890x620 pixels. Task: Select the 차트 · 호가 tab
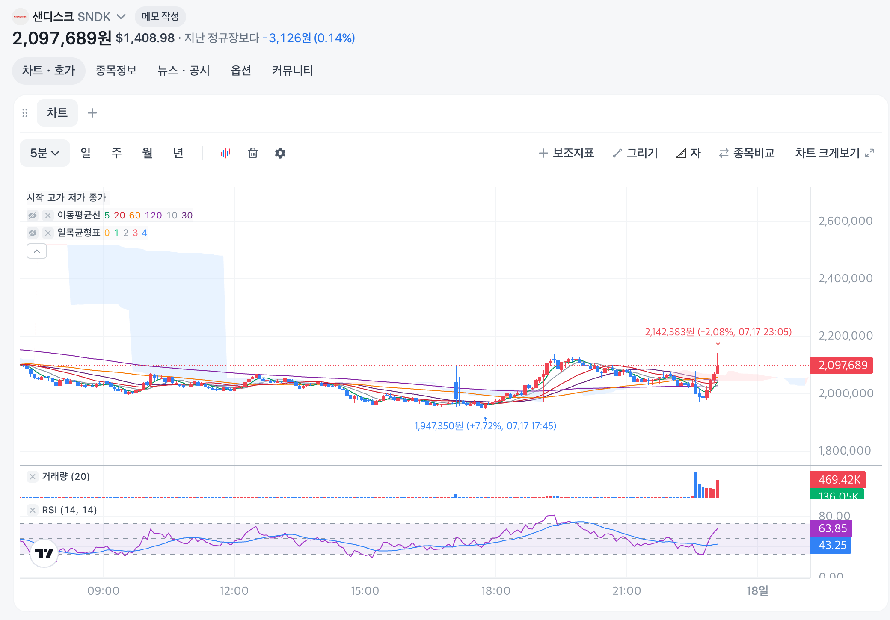point(48,71)
